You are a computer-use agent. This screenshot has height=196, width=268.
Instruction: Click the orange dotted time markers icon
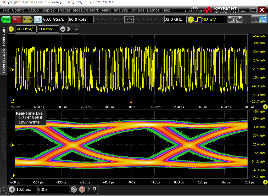click(82, 189)
